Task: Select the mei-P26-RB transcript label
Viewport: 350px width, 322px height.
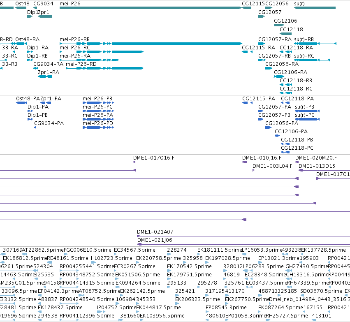Action: point(74,39)
